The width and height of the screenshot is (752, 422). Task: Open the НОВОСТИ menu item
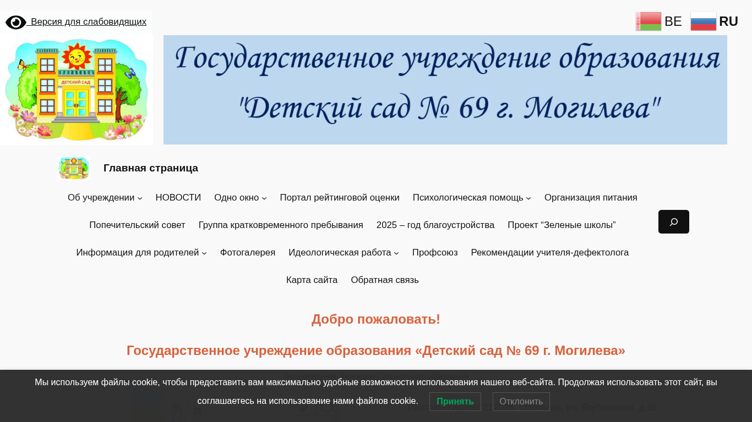[x=178, y=198]
